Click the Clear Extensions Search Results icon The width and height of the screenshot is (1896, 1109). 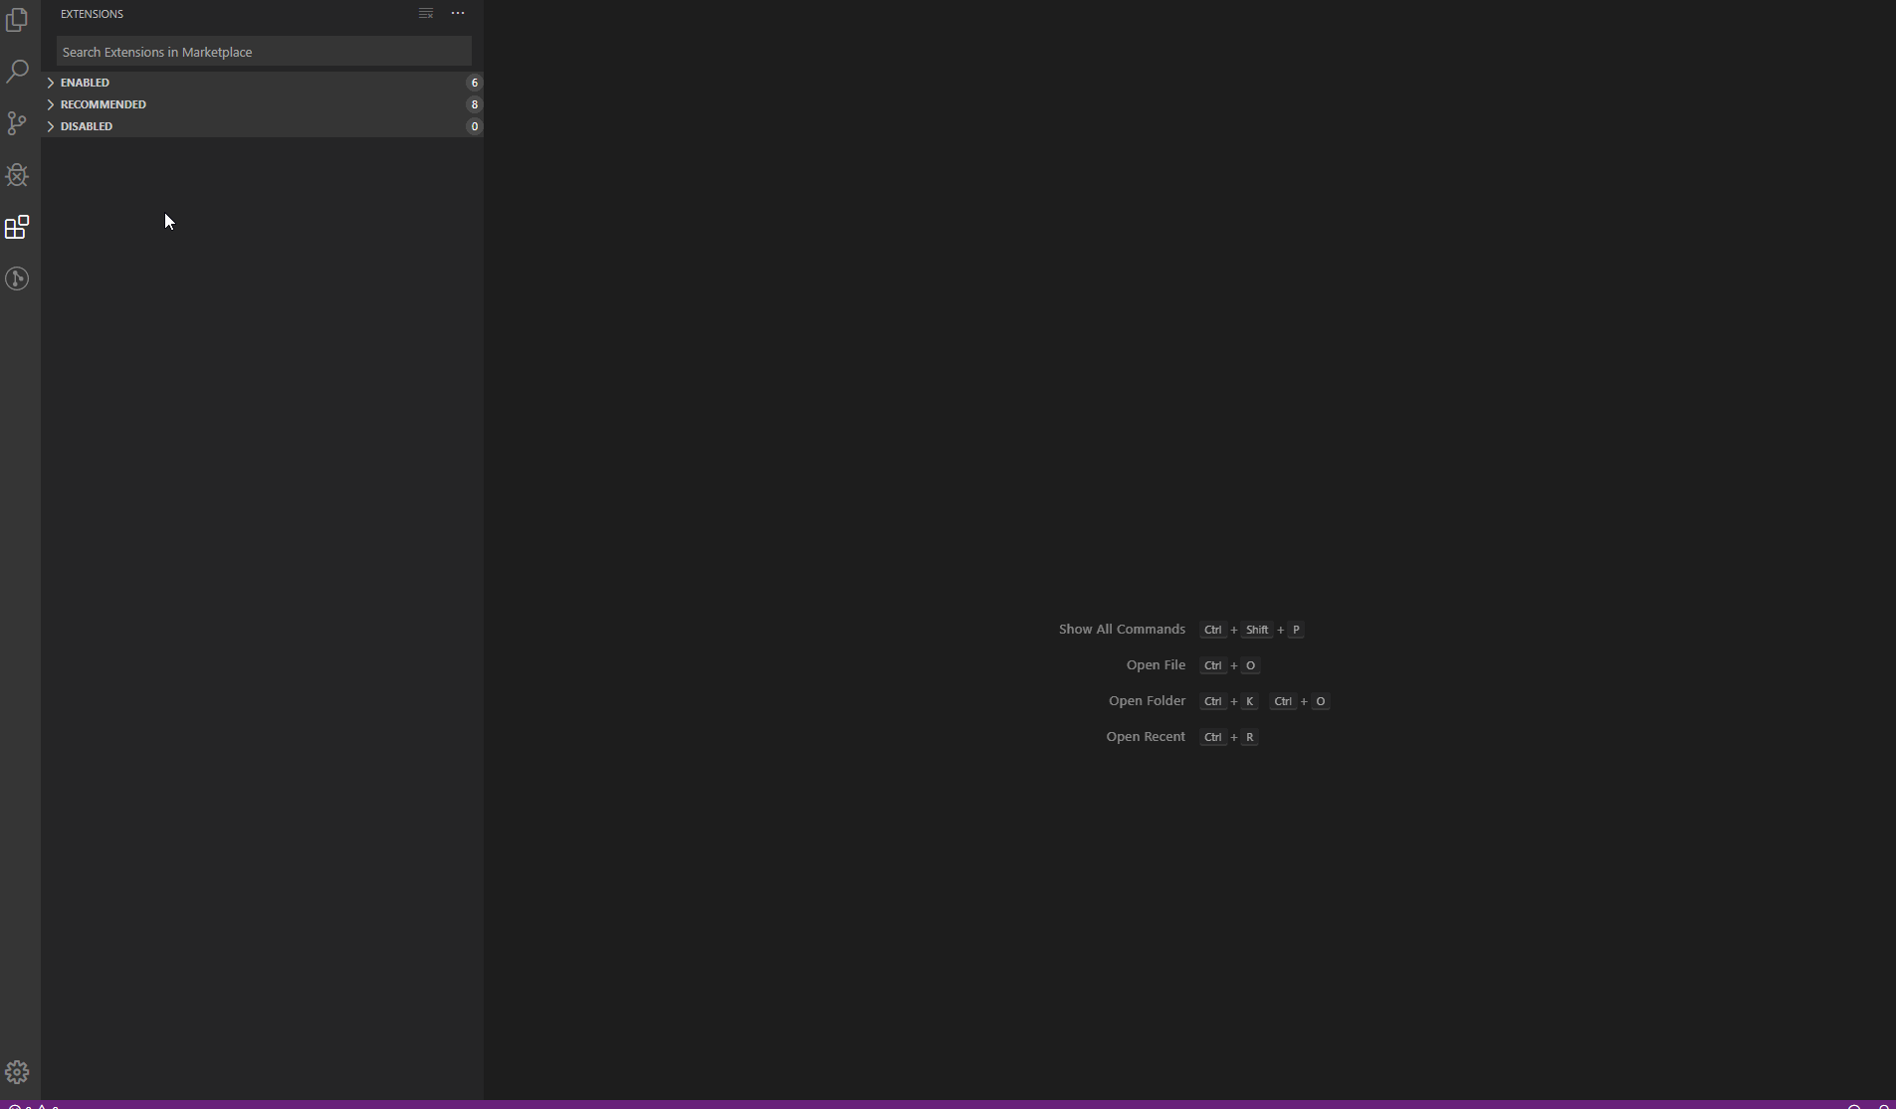tap(425, 13)
